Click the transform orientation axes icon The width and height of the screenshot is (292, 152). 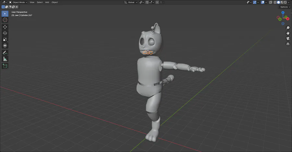126,2
